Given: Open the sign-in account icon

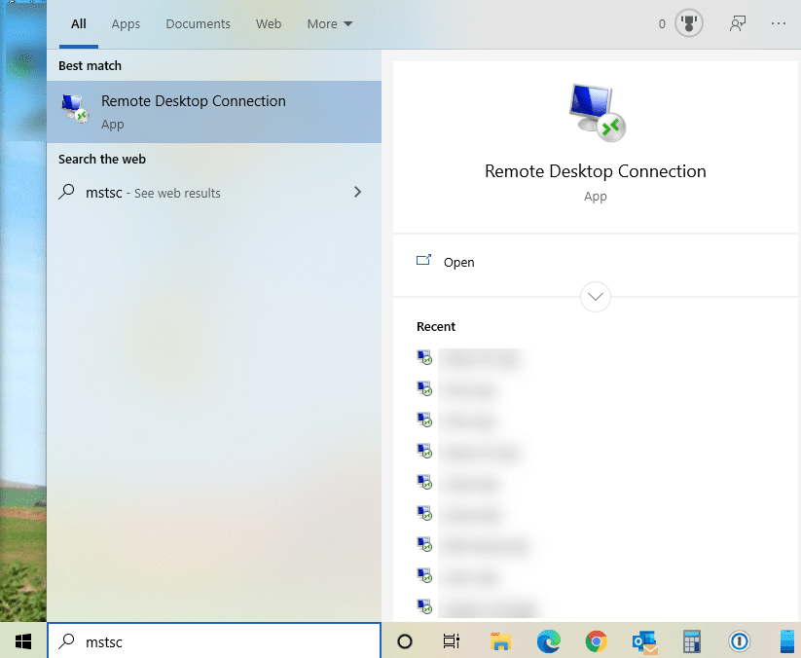Looking at the screenshot, I should tap(737, 22).
